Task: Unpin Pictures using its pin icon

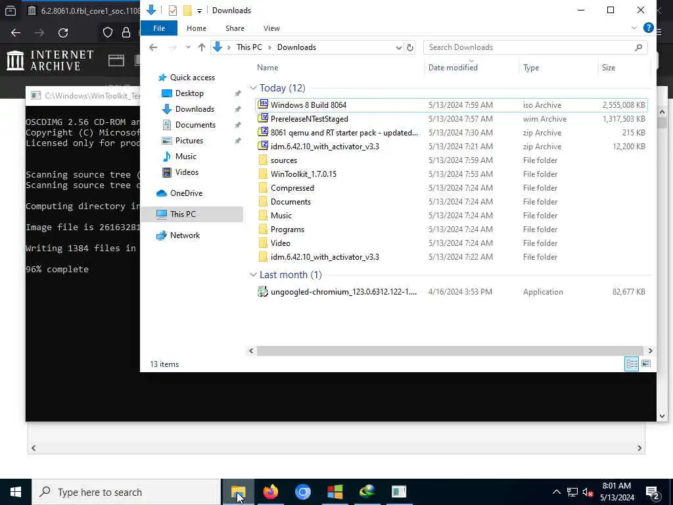Action: coord(237,141)
